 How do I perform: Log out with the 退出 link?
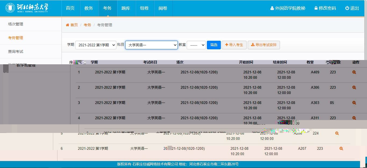352,8
